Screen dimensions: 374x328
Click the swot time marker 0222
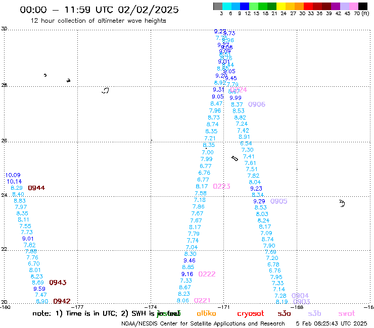pyautogui.click(x=207, y=274)
